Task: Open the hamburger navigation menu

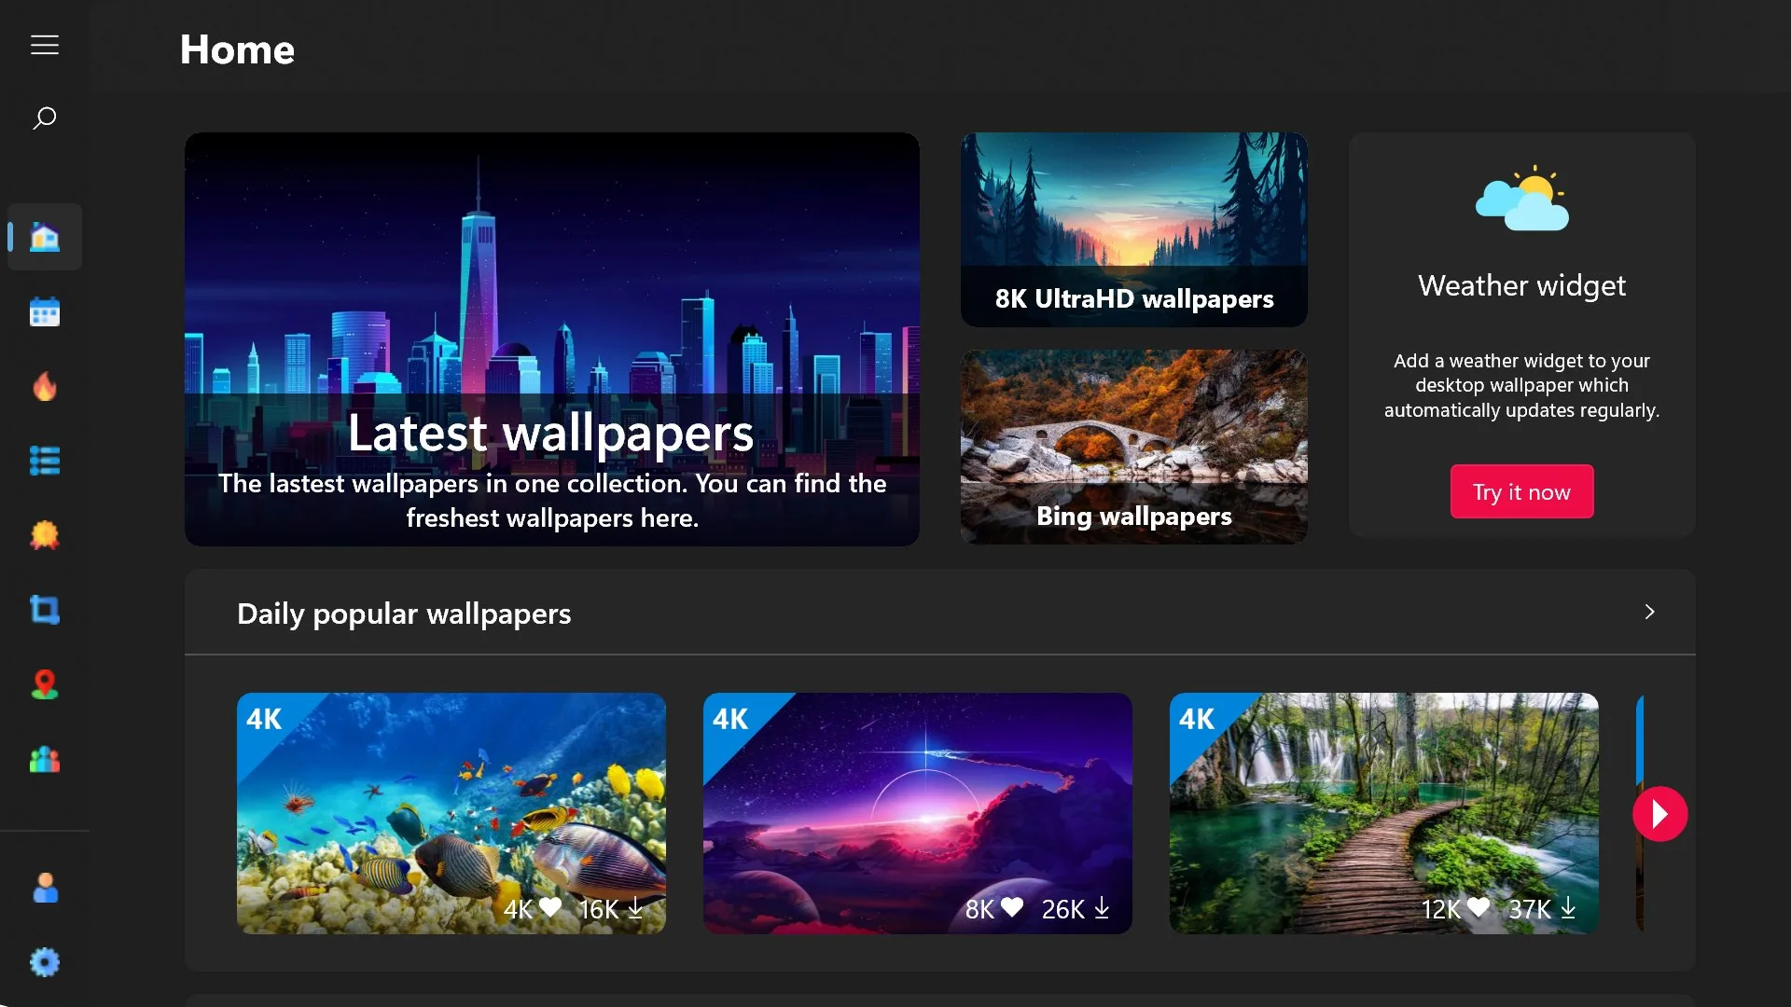Action: 45,45
